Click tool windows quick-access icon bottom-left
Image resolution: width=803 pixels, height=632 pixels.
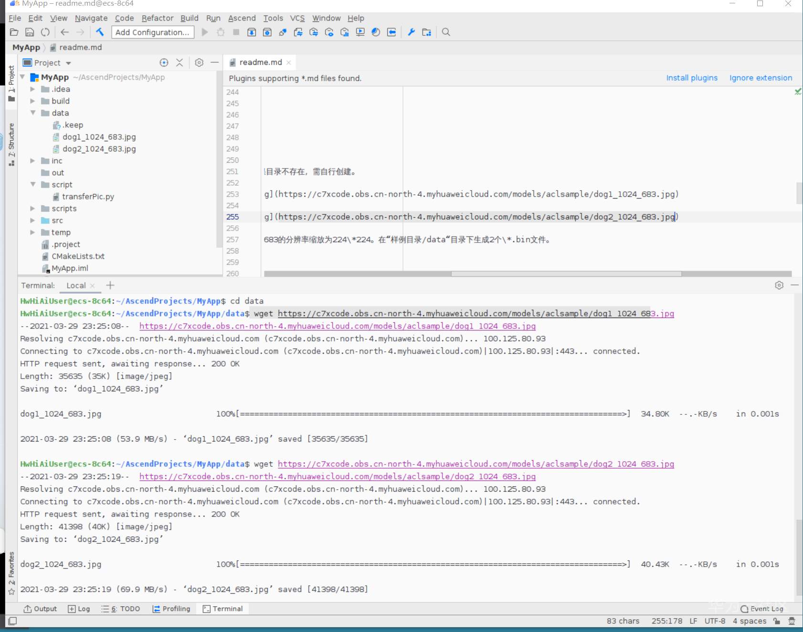click(13, 621)
